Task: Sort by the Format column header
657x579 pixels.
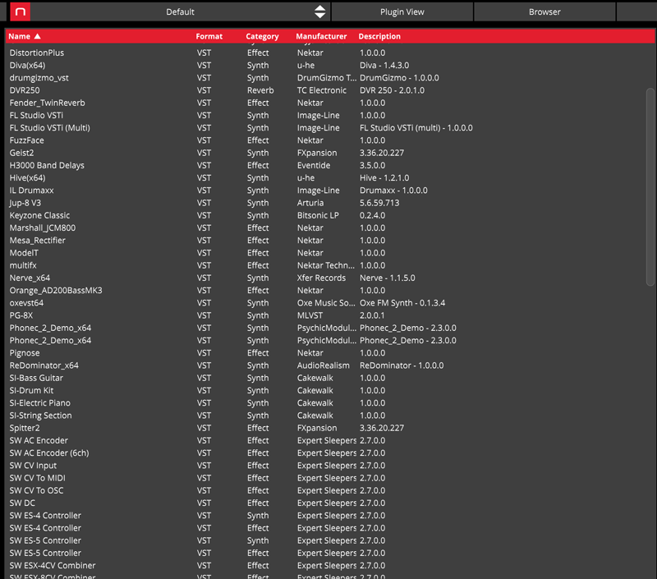Action: pyautogui.click(x=209, y=36)
